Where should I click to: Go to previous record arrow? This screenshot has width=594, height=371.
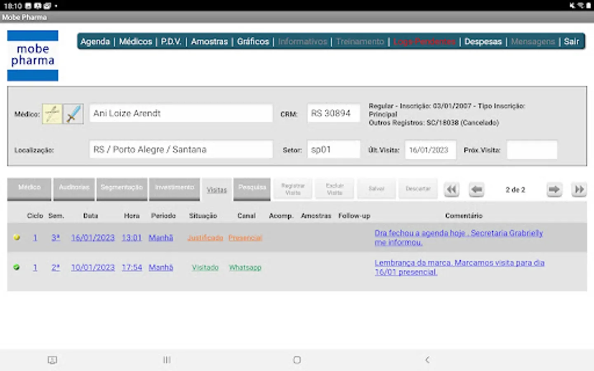pos(476,190)
